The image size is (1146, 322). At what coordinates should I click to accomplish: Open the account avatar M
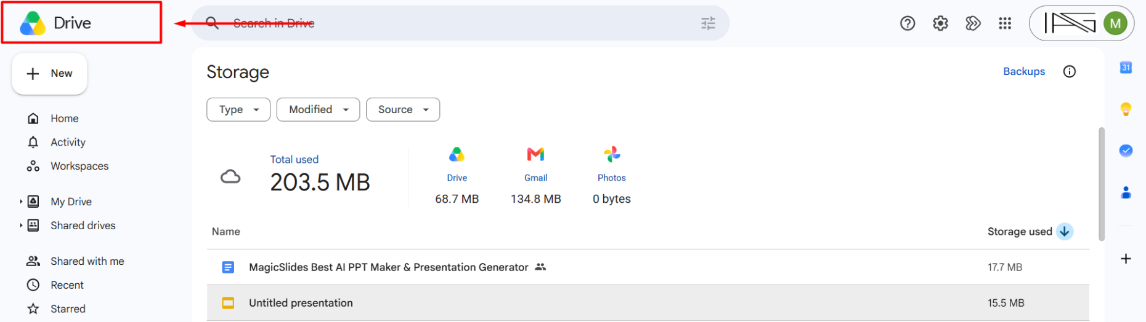(1115, 23)
